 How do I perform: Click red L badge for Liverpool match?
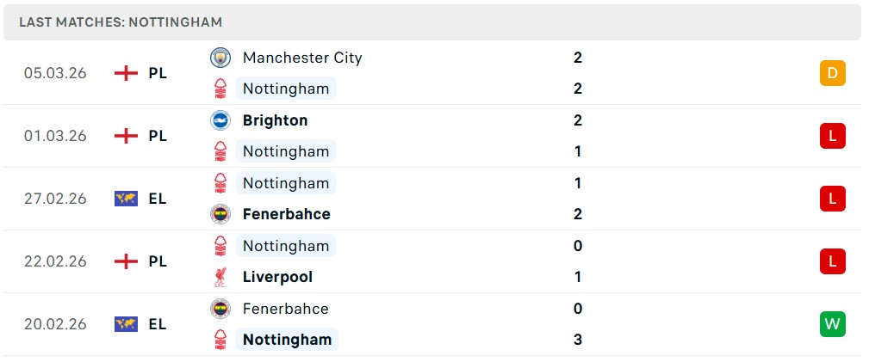point(832,261)
